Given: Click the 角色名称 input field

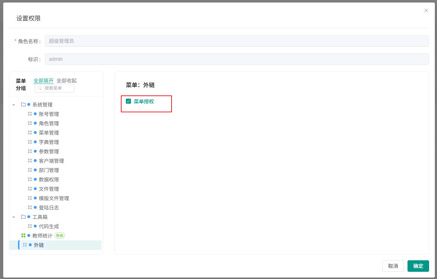Looking at the screenshot, I should [237, 41].
